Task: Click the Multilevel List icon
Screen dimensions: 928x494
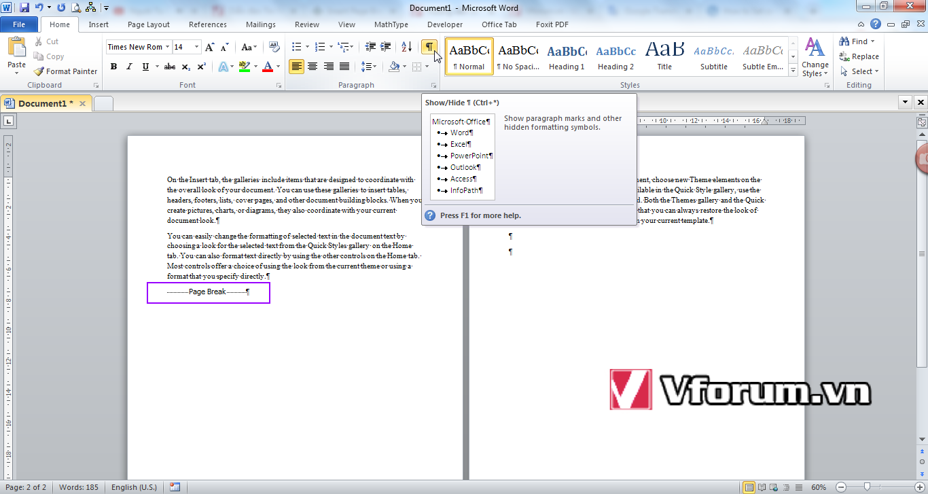Action: click(344, 47)
